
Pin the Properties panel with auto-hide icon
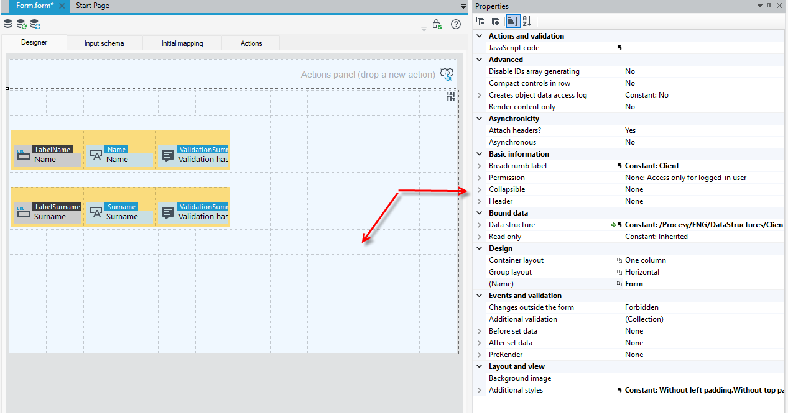click(x=769, y=6)
